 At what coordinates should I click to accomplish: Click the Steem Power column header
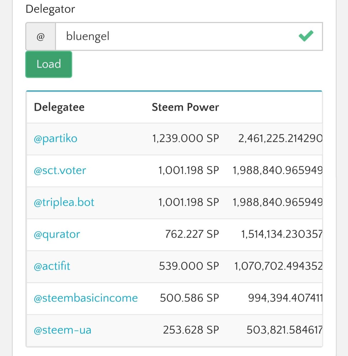click(x=185, y=107)
